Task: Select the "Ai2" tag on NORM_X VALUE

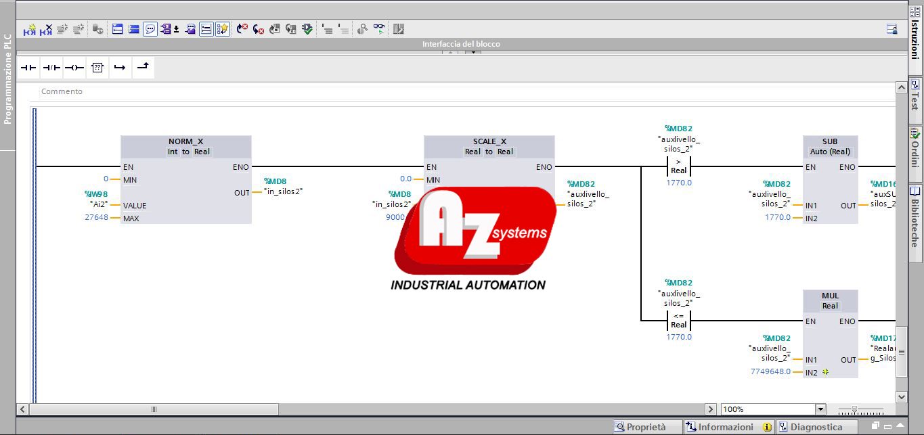Action: tap(99, 204)
